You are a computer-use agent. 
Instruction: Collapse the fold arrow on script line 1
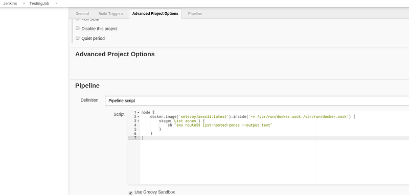click(x=138, y=112)
